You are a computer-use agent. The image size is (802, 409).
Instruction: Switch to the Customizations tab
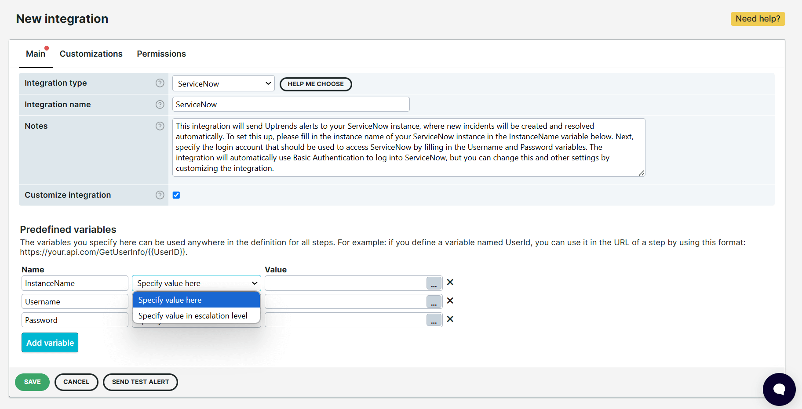pos(91,54)
